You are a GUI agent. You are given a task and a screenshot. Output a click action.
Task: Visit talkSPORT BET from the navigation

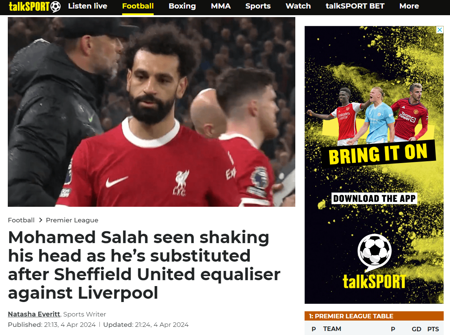(x=355, y=6)
